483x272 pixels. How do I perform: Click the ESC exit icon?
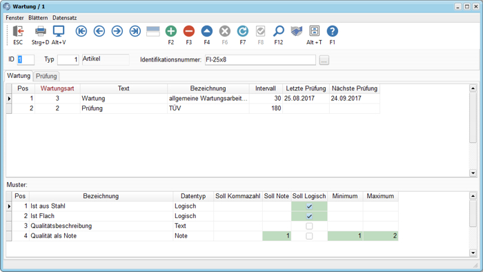pos(18,31)
